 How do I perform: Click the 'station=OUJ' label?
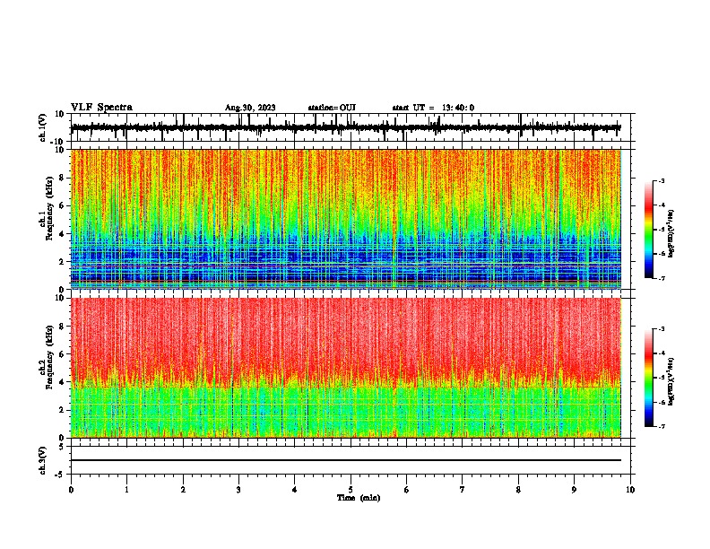332,108
